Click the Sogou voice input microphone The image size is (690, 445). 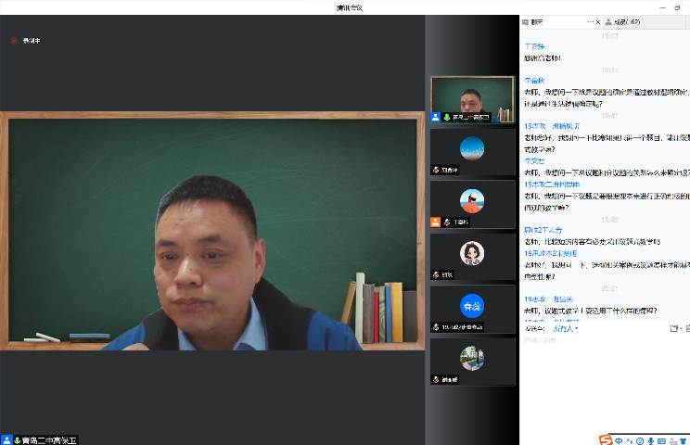(651, 439)
